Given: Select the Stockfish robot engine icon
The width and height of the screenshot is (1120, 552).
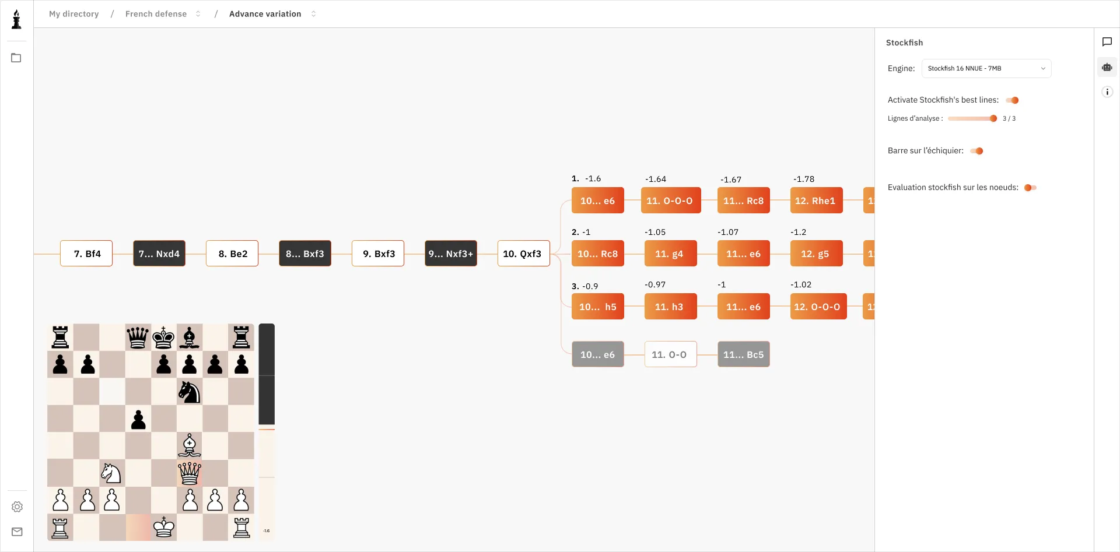Looking at the screenshot, I should pos(1107,67).
